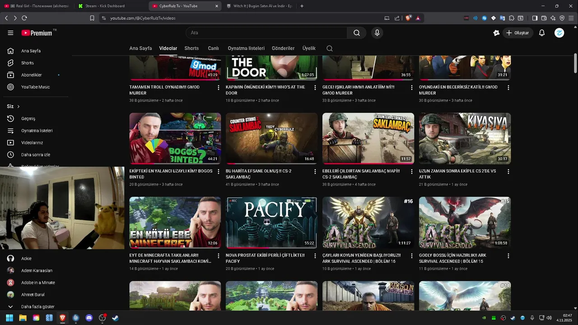
Task: Open options for GECE! IŞIKLAR! video
Action: 412,88
